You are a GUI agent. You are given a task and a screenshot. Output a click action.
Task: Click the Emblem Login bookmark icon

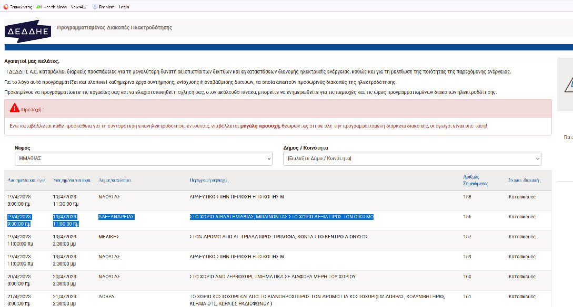(95, 7)
